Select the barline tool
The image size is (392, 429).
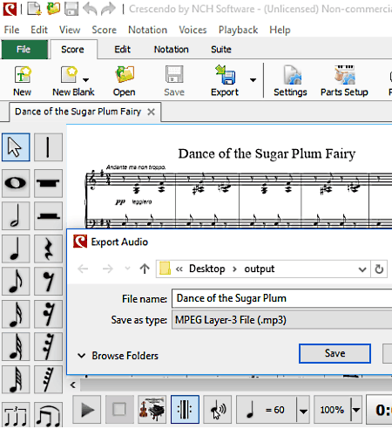(x=48, y=147)
